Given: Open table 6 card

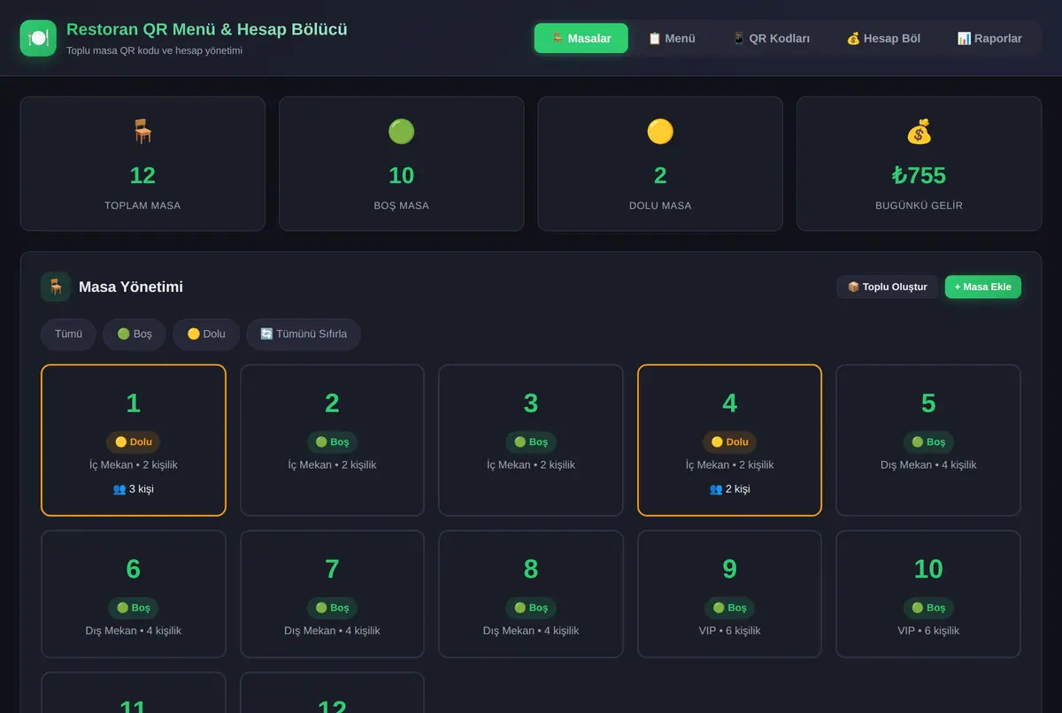Looking at the screenshot, I should 134,594.
